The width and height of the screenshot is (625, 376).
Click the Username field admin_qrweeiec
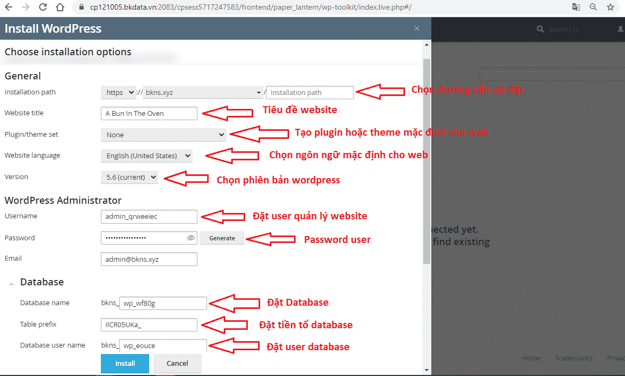pos(149,216)
